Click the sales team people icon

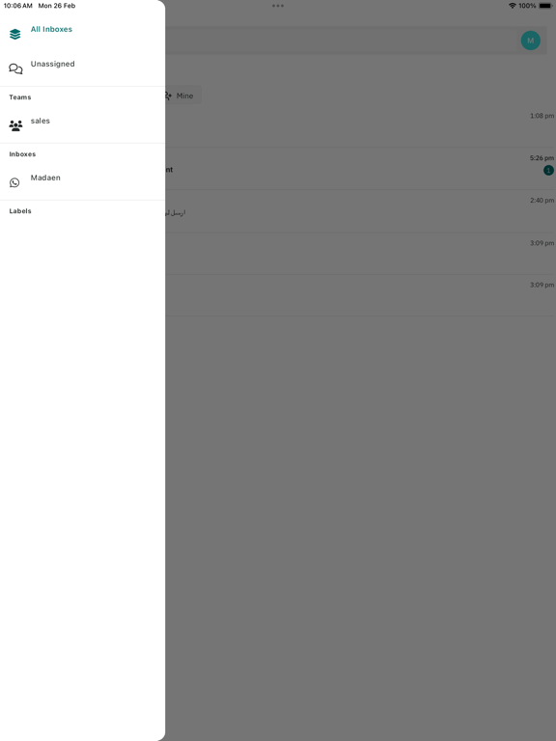[x=15, y=125]
